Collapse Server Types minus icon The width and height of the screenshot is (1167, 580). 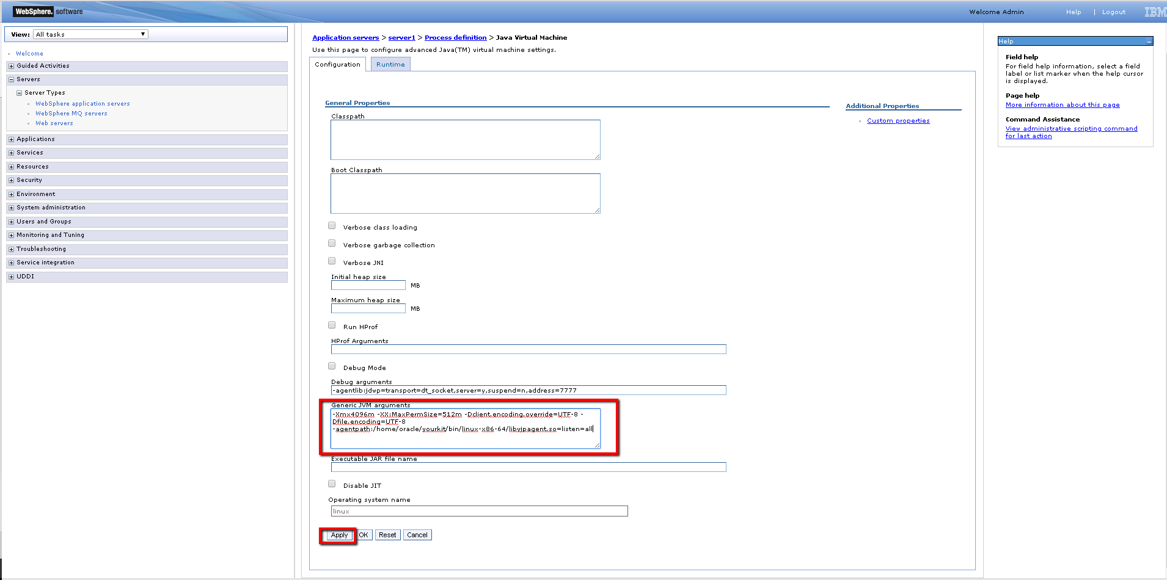click(x=19, y=93)
